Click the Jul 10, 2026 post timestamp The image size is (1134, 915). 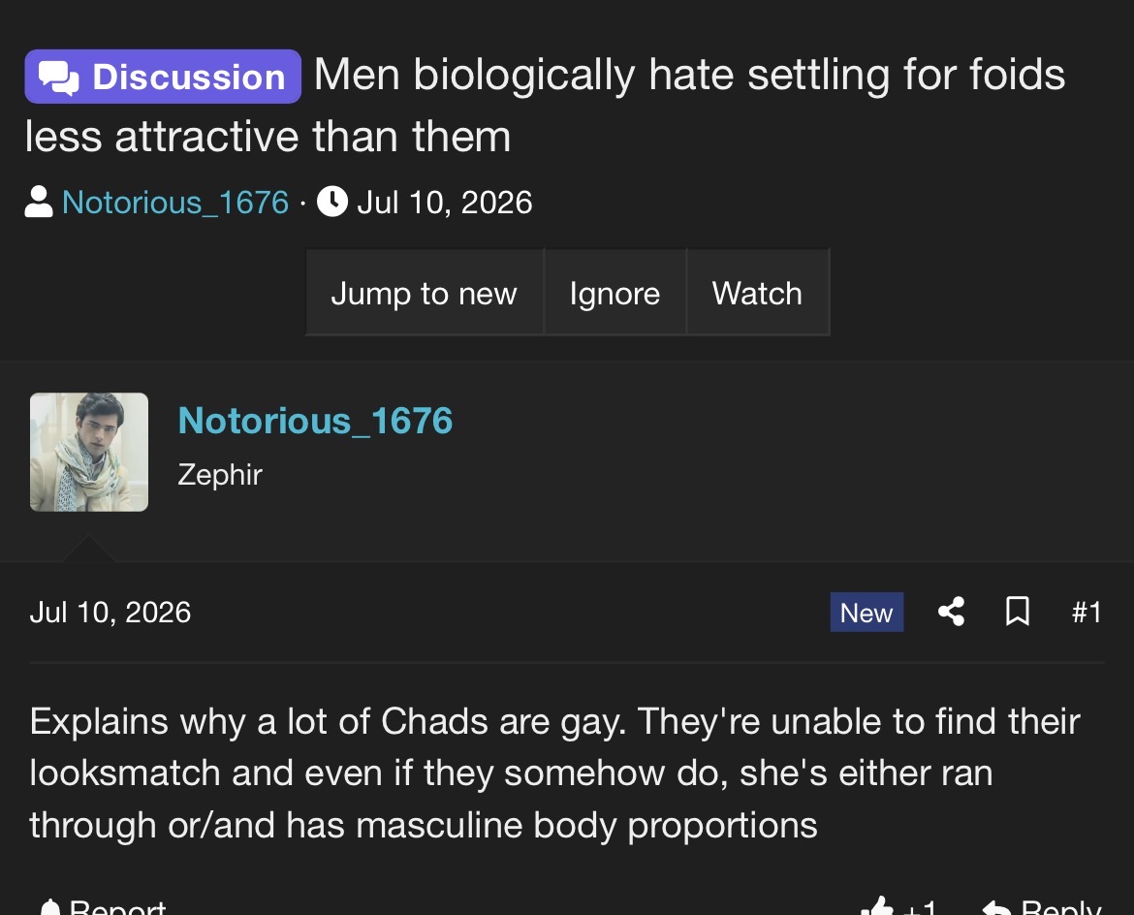pos(110,613)
